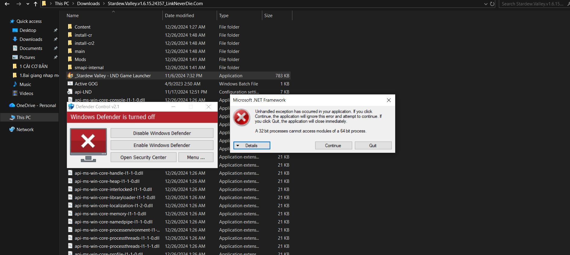Select Desktop in the navigation pane

point(28,30)
